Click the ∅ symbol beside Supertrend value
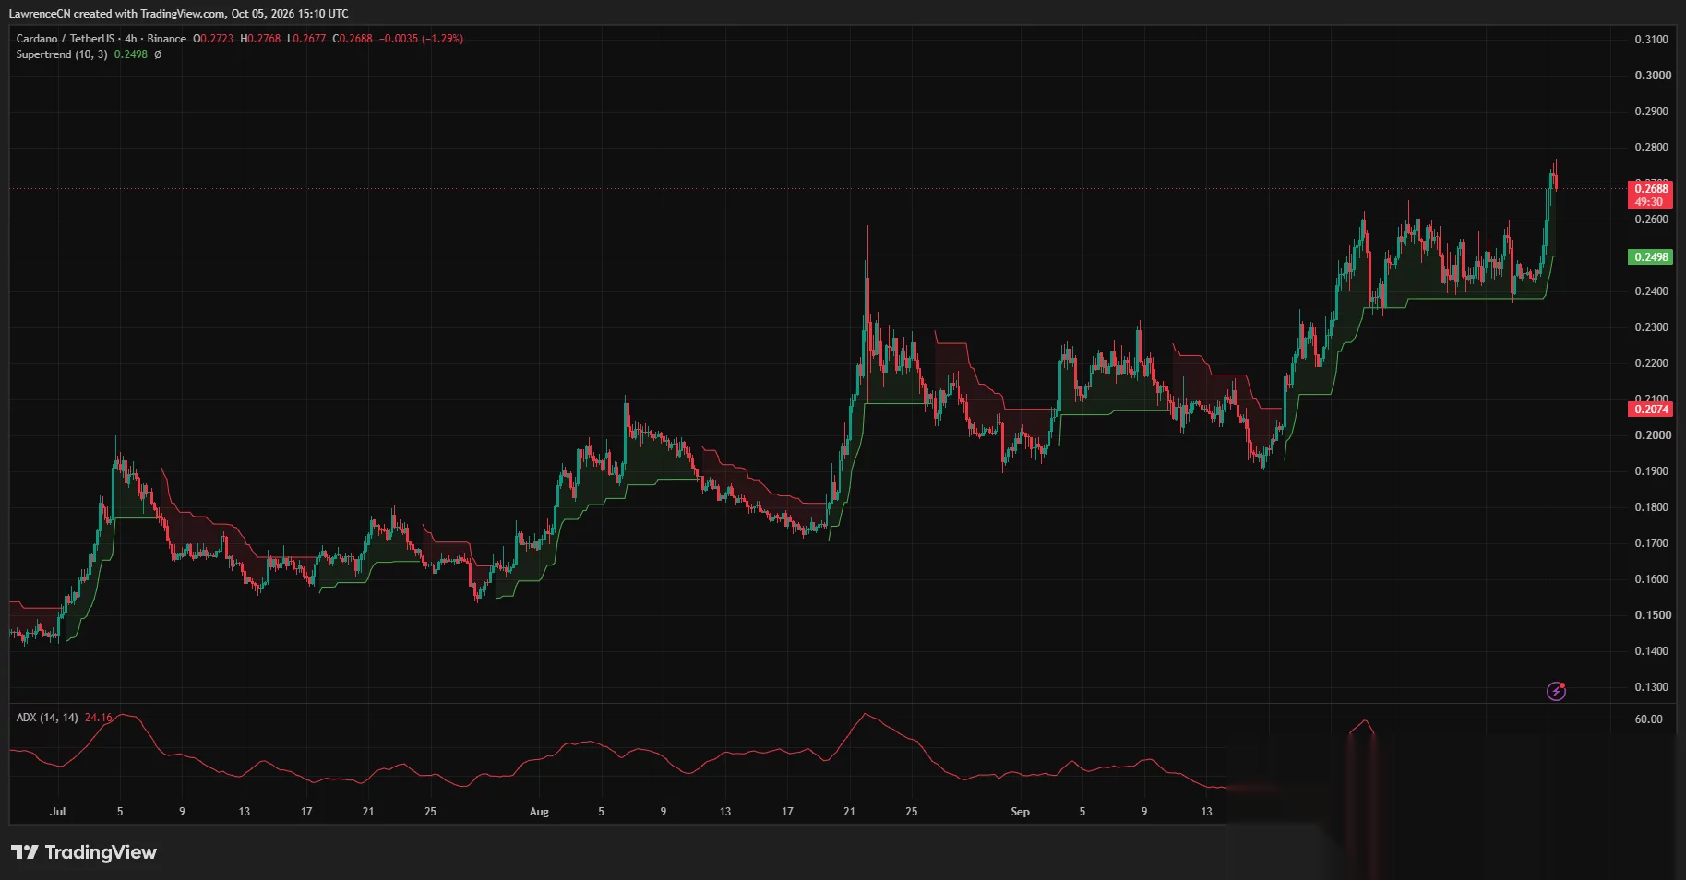The width and height of the screenshot is (1686, 880). [x=158, y=54]
